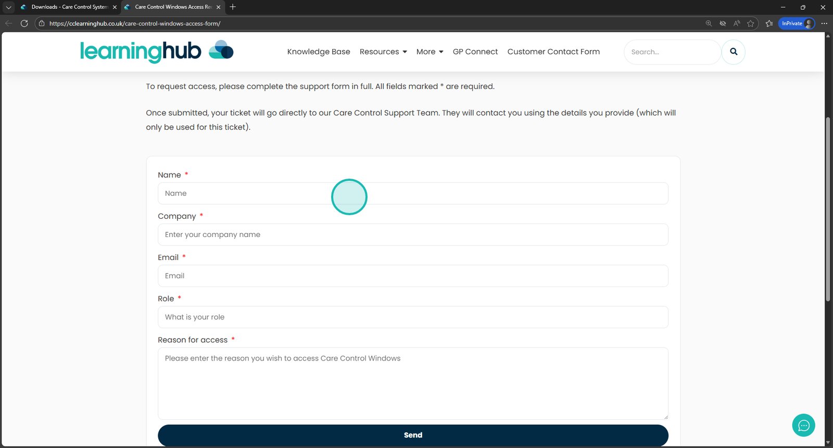
Task: Click the tracking prevention eye icon
Action: 723,23
